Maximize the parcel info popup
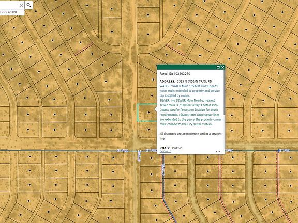298x223 pixels. click(x=218, y=67)
